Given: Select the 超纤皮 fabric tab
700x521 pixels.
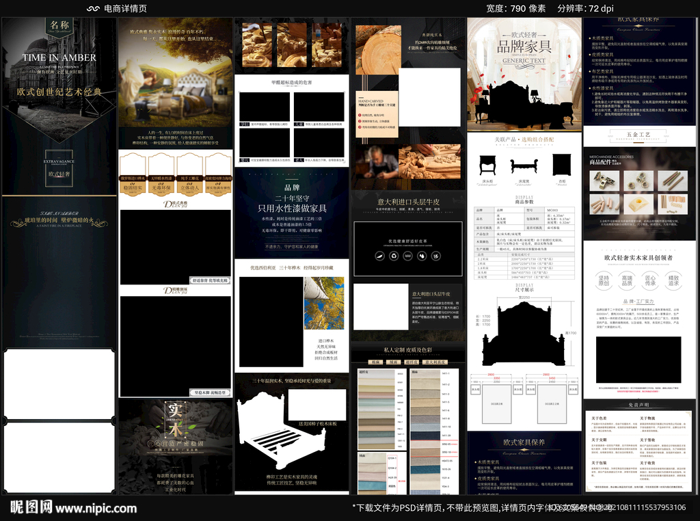Looking at the screenshot, I should coord(411,362).
